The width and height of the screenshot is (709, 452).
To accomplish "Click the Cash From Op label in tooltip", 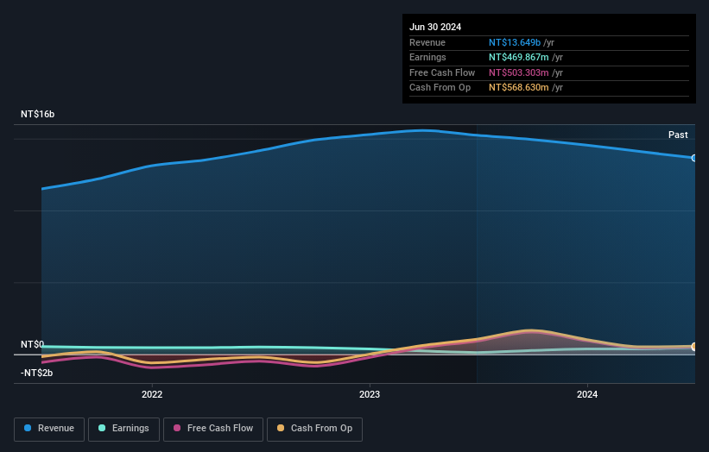I will point(440,88).
